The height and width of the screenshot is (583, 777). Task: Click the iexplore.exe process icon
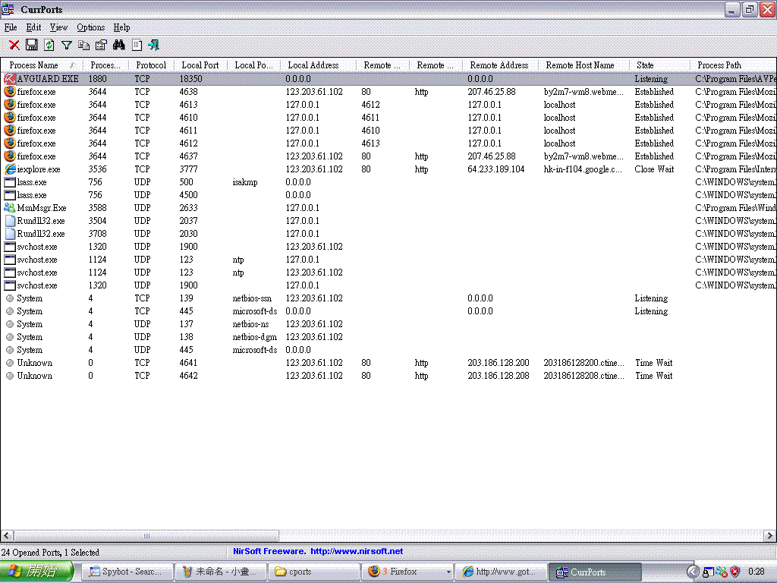(x=9, y=169)
